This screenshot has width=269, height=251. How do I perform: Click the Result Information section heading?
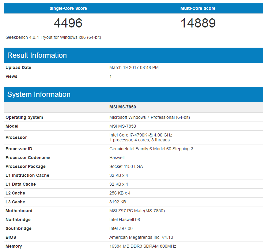37,55
